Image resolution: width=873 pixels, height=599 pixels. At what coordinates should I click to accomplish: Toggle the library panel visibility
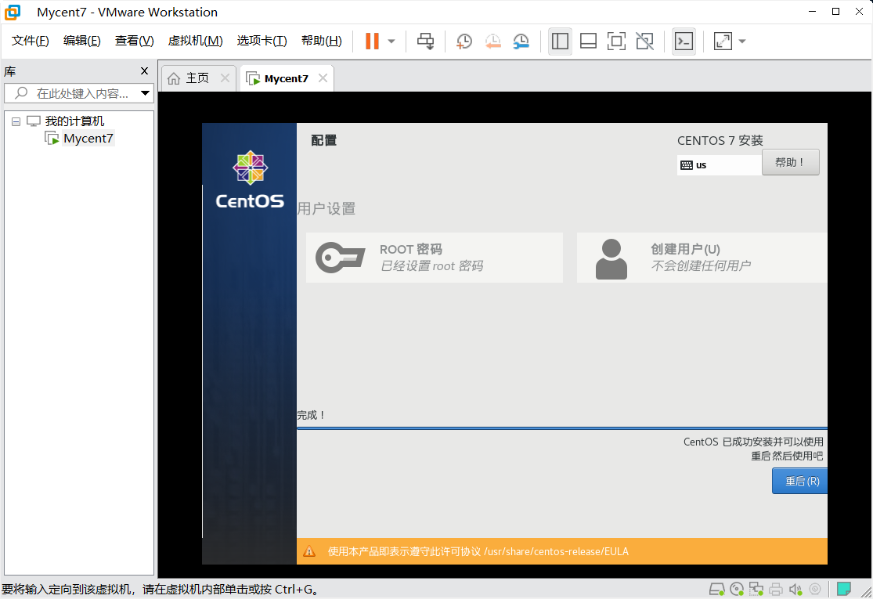[560, 41]
